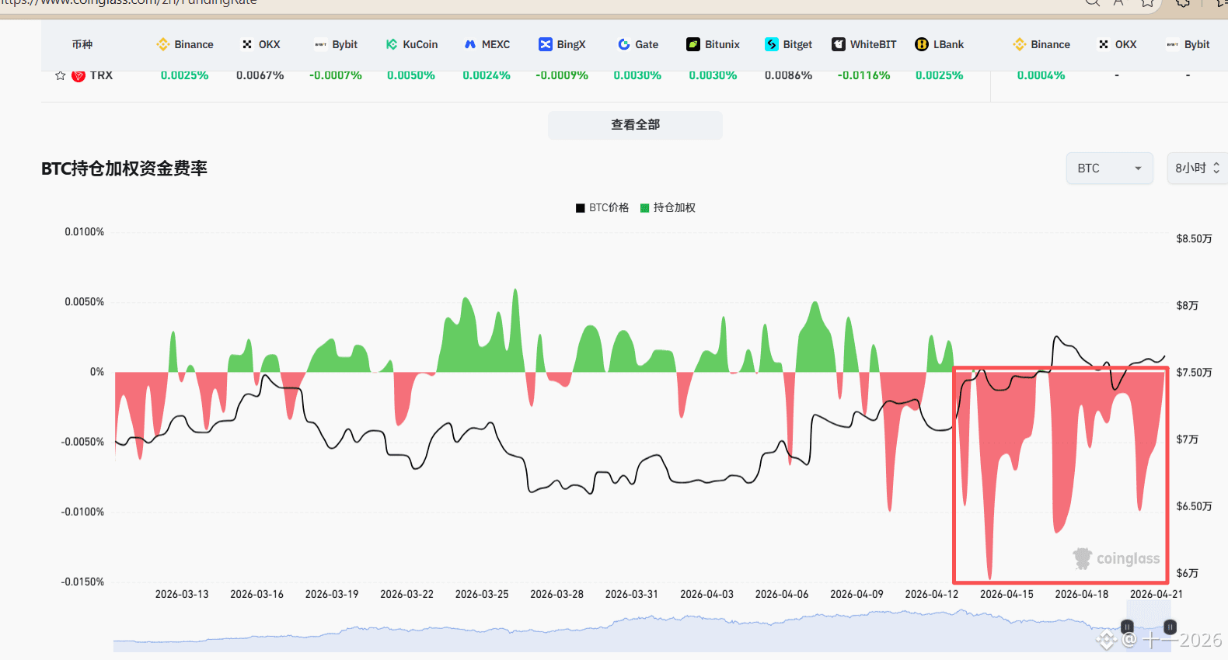1228x660 pixels.
Task: Grab the start handle of the range slider
Action: point(1127,627)
